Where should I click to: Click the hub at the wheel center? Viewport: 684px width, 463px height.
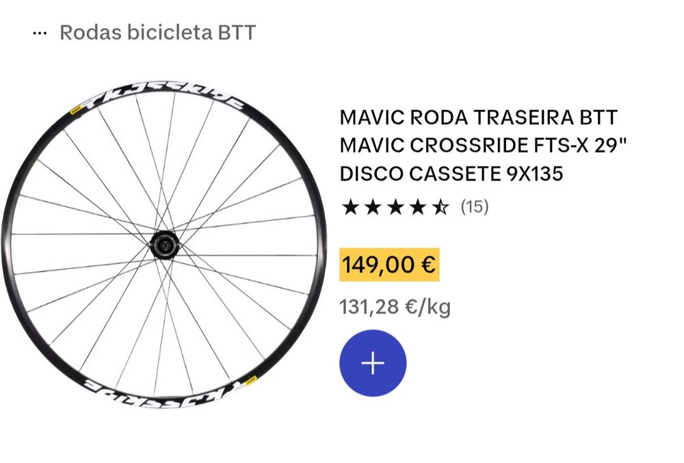point(164,244)
